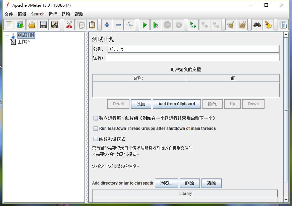292x206 pixels.
Task: Click the scrollbar down arrow
Action: [286, 200]
